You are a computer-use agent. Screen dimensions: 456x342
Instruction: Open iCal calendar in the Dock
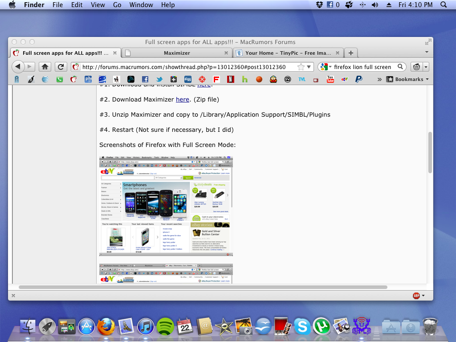click(185, 326)
